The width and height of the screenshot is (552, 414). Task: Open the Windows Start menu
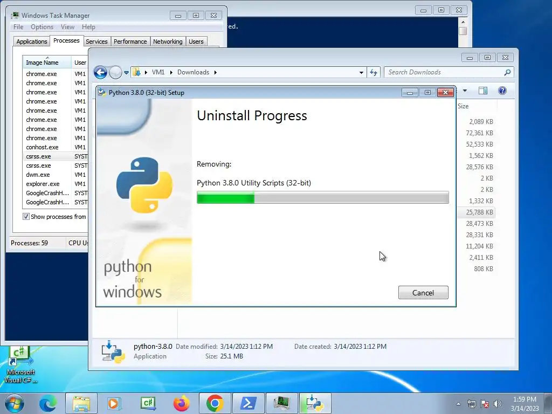click(13, 403)
